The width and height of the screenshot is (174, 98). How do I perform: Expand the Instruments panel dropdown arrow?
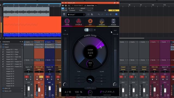coord(20,42)
